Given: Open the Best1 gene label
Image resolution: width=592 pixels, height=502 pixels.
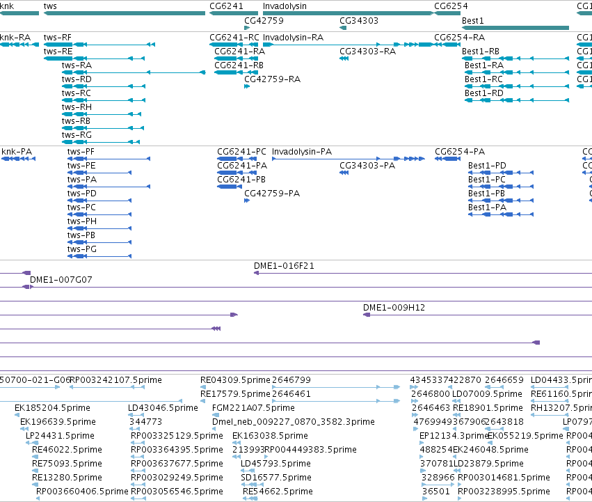Looking at the screenshot, I should pos(472,20).
